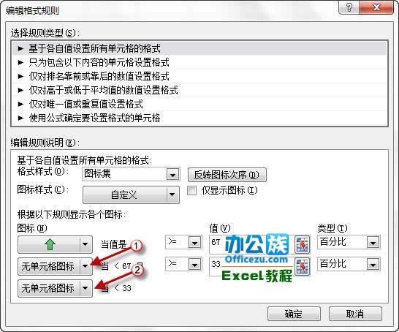399x332 pixels.
Task: Open the green up-arrow icon picker
Action: 55,244
